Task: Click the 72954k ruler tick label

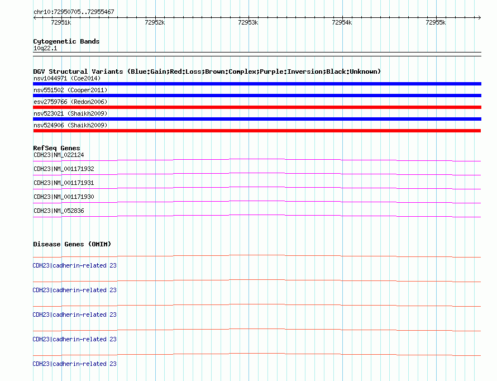Action: (x=342, y=22)
